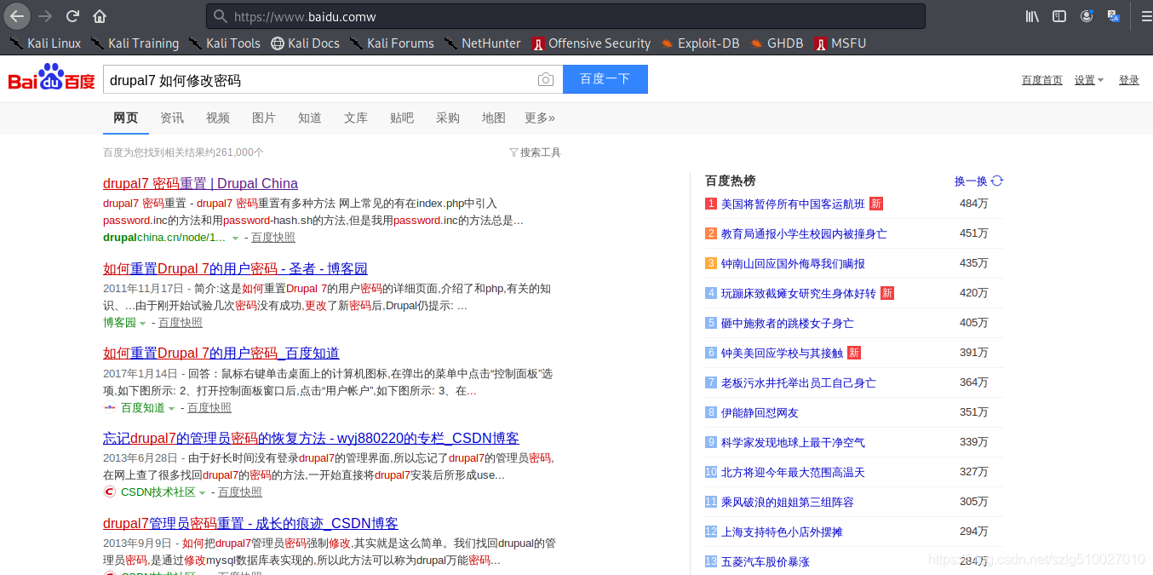The image size is (1153, 575).
Task: Switch to the 资讯 tab
Action: (x=172, y=118)
